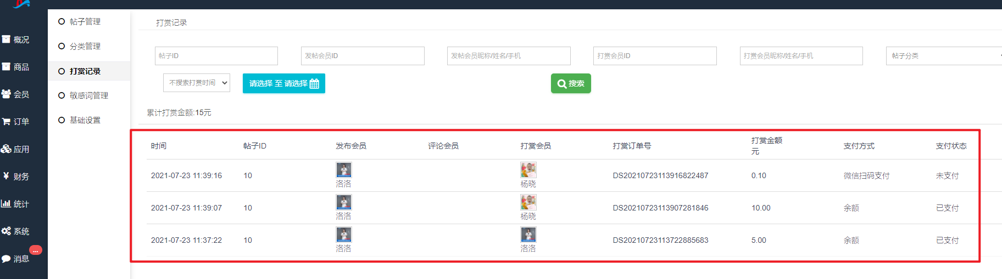
Task: Click the green 搜索 search button
Action: (x=571, y=83)
